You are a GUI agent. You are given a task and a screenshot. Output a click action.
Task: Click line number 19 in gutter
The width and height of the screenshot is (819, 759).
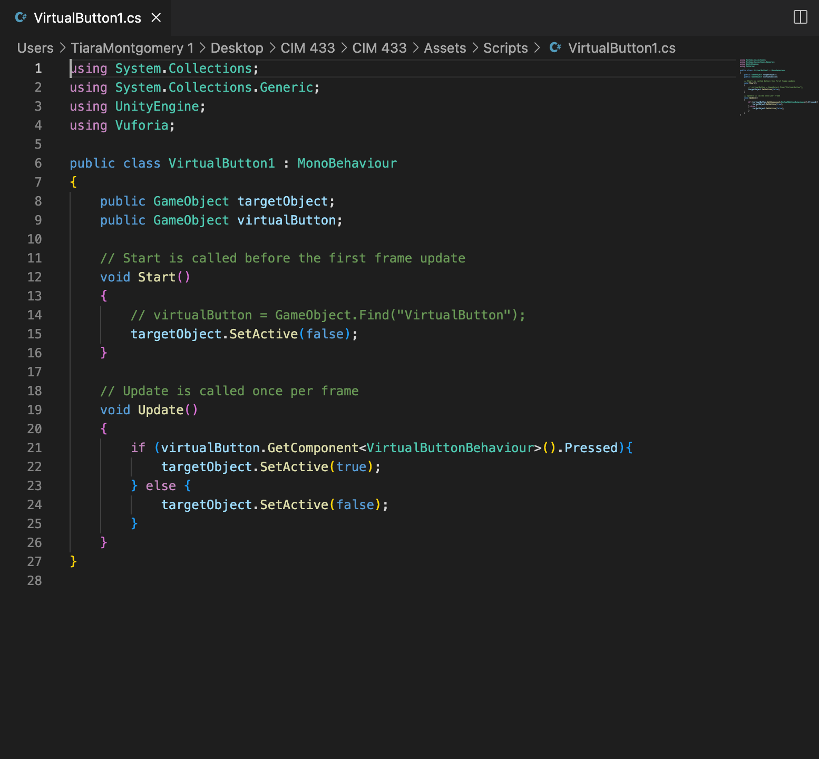[34, 410]
